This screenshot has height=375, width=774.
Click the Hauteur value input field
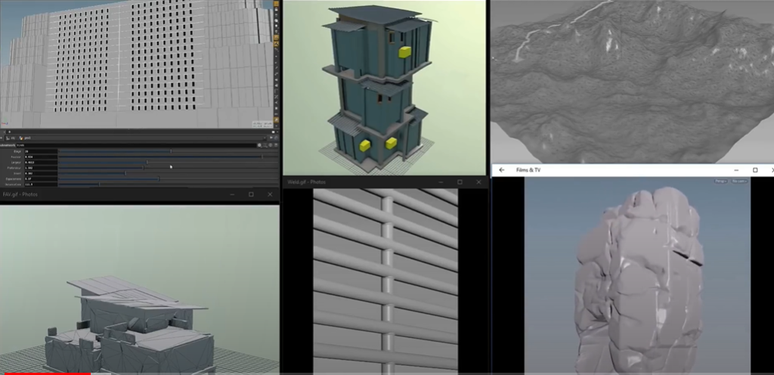click(x=40, y=157)
